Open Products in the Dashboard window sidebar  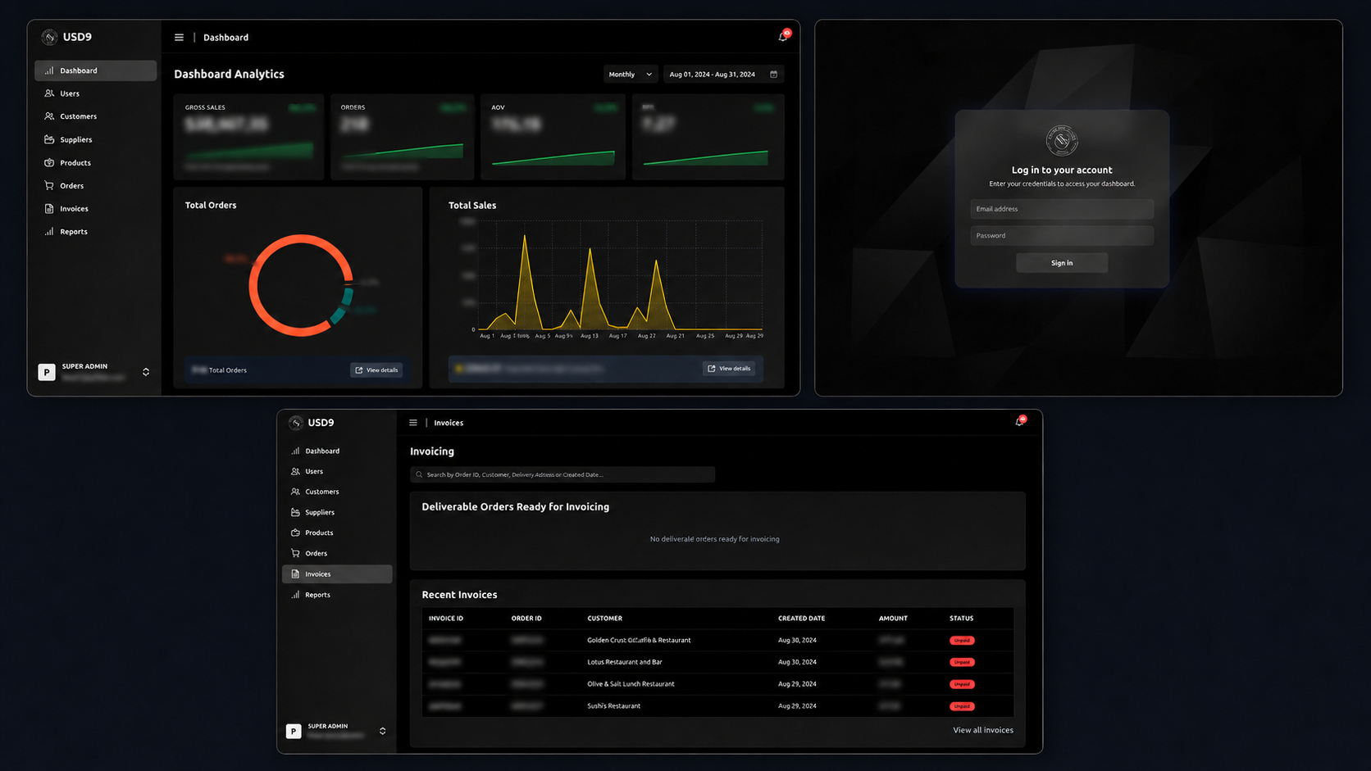95,162
